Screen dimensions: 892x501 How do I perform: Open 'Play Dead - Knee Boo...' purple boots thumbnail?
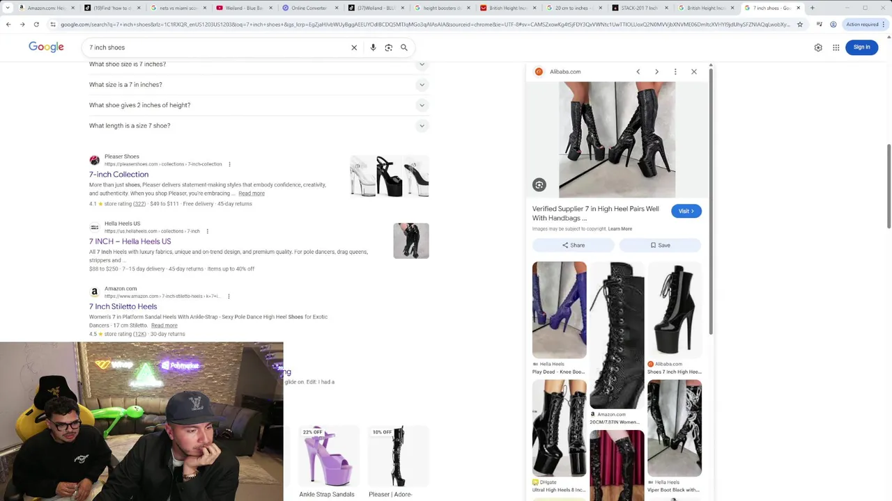click(559, 310)
